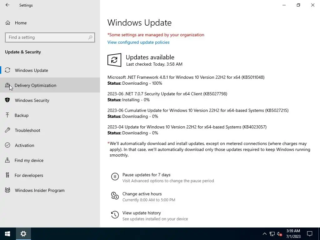This screenshot has width=320, height=240.
Task: Show hidden system tray icons
Action: tap(264, 234)
